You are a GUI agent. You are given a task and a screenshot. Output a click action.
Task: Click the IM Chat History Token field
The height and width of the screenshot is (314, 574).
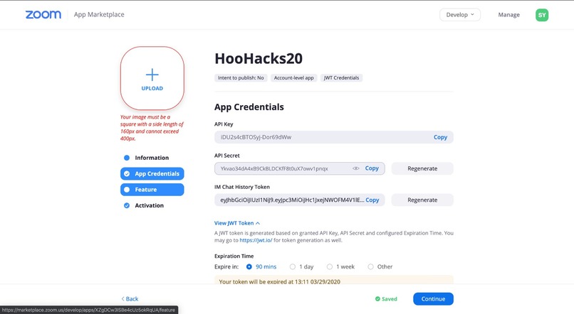click(x=299, y=200)
